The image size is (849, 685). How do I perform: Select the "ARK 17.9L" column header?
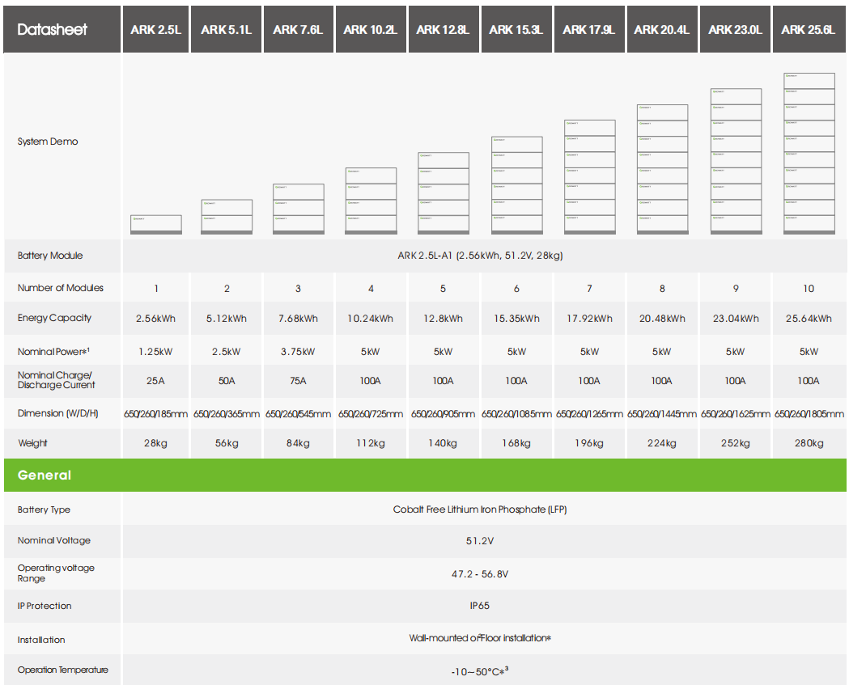(589, 29)
